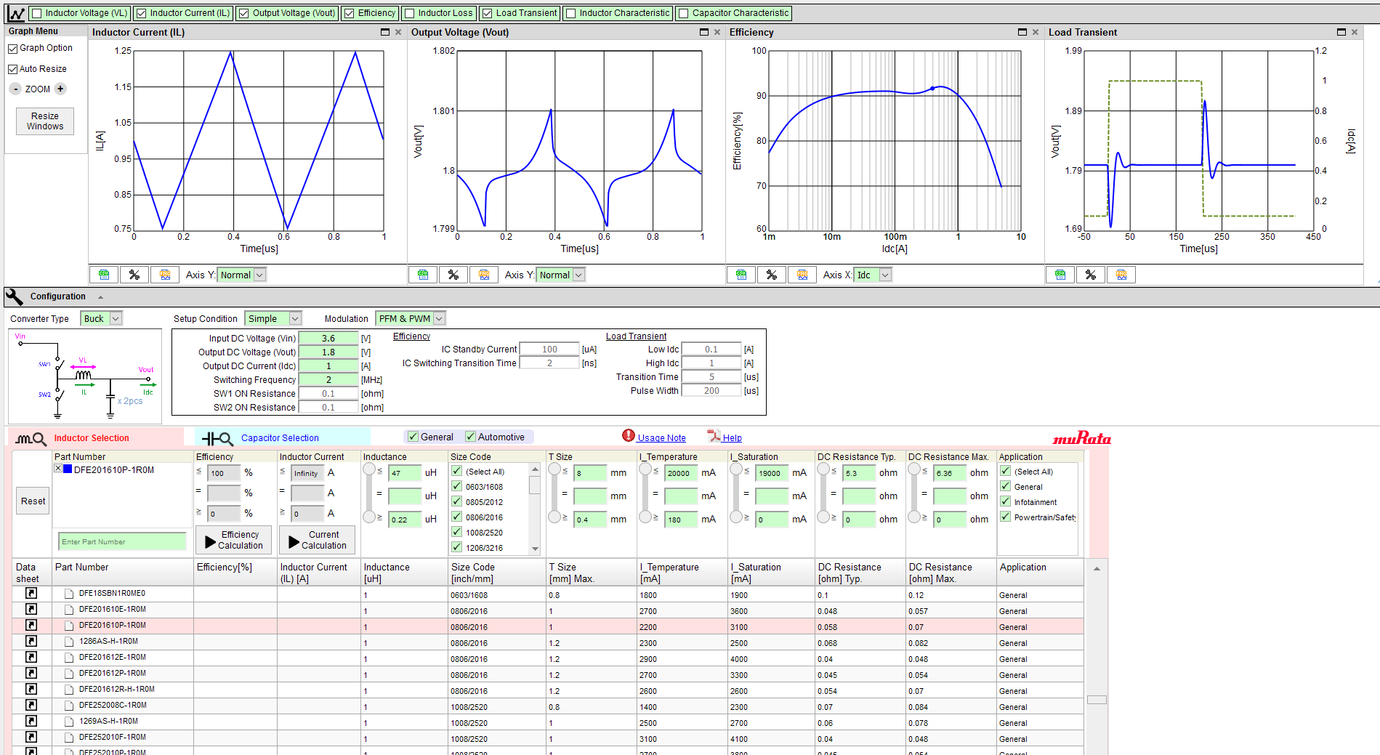Click the wrench icon beside Configuration
This screenshot has width=1380, height=755.
(x=13, y=296)
